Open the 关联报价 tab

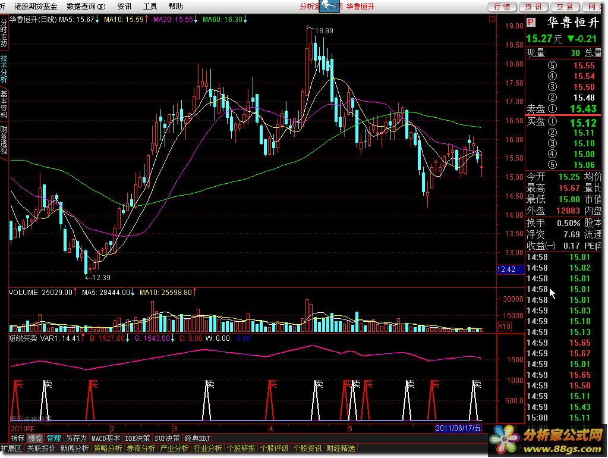[41, 448]
